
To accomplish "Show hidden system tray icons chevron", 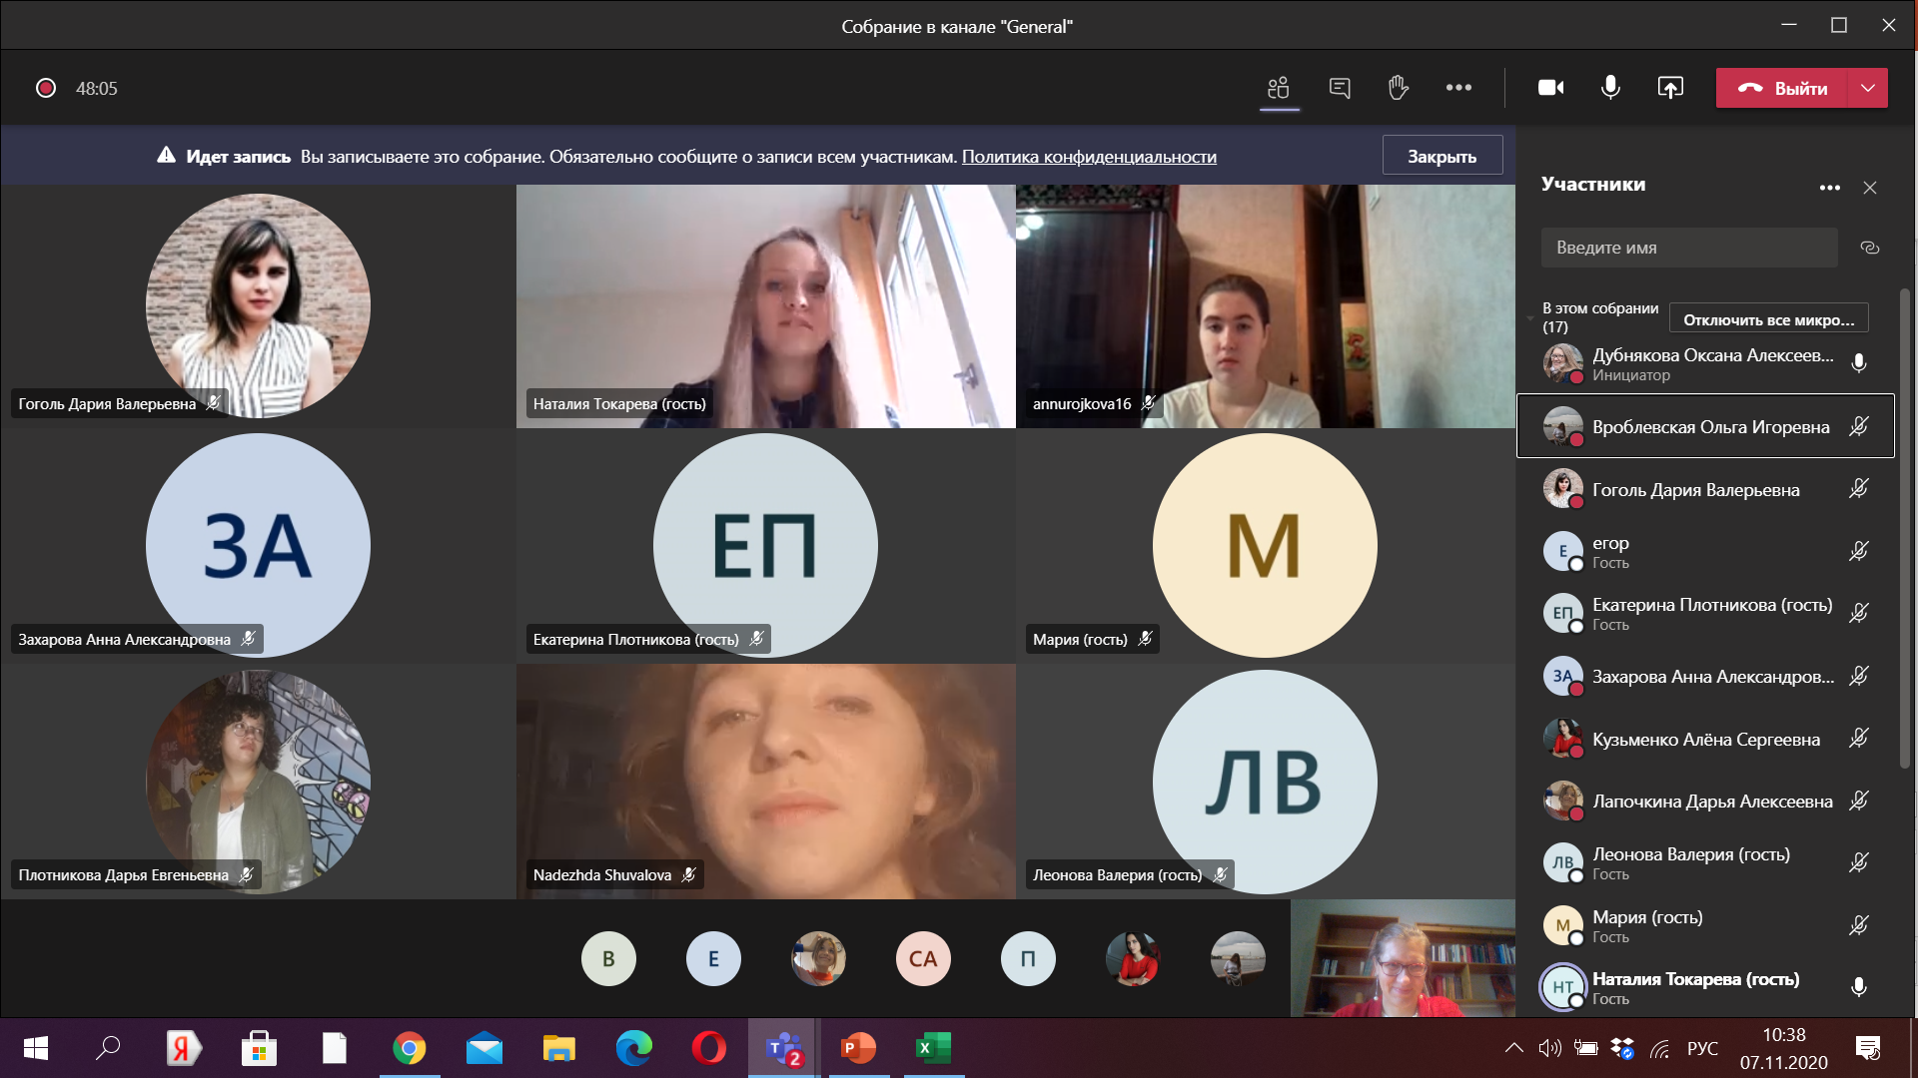I will 1513,1048.
